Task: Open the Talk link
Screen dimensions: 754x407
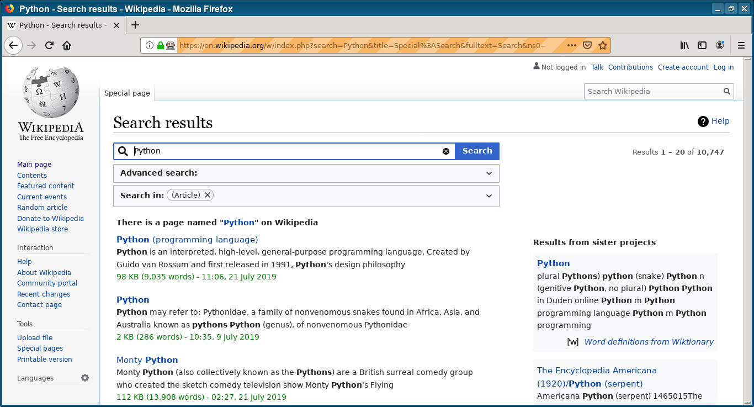Action: click(x=597, y=67)
